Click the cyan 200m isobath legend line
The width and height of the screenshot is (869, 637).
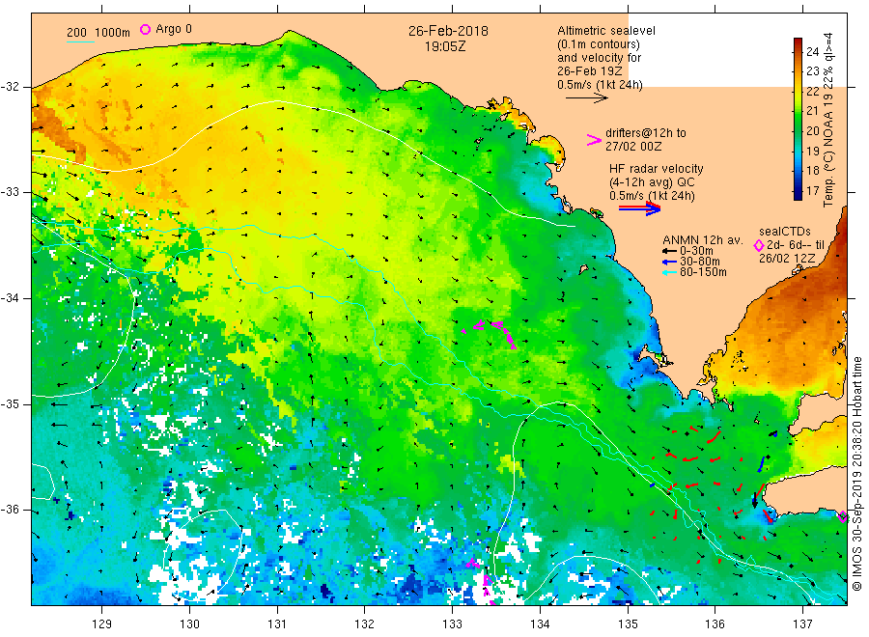pyautogui.click(x=80, y=42)
